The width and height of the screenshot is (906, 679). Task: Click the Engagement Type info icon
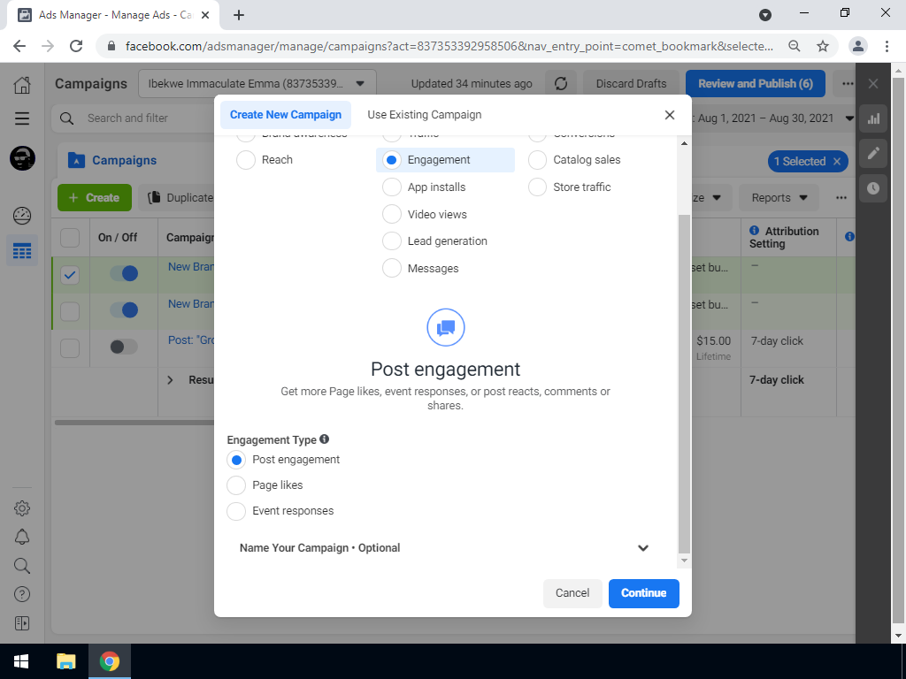[324, 439]
